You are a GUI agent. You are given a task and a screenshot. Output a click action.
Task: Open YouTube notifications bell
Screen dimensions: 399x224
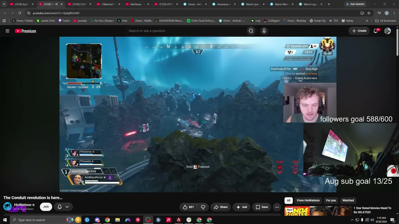point(376,31)
